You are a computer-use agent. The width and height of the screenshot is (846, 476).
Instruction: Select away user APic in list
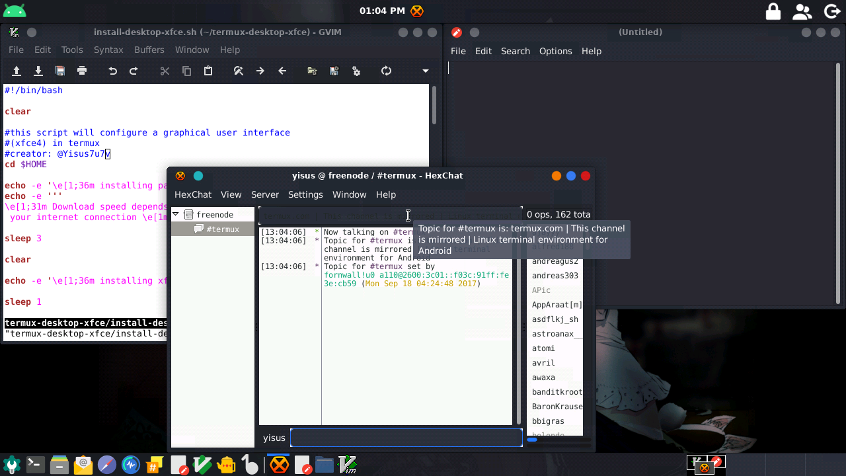555,290
